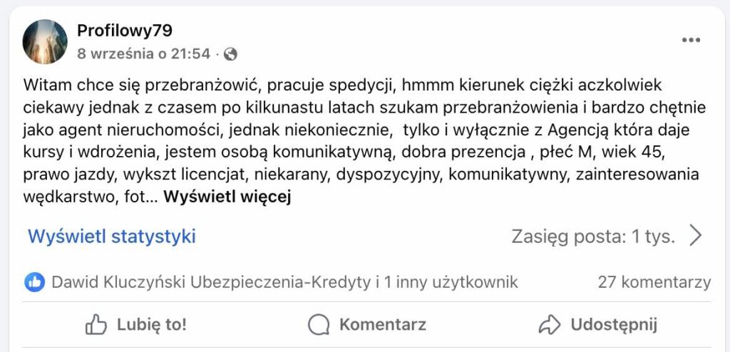Click the thumbs-up icon in the action bar
Screen dimensions: 730x352
coord(96,326)
